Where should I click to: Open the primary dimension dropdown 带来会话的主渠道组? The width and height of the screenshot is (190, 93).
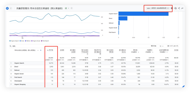(x=26, y=50)
